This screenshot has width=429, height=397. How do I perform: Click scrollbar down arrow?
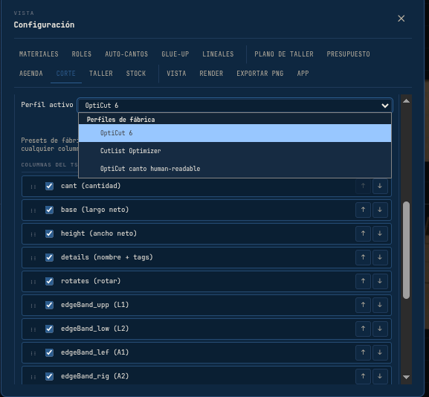(x=406, y=377)
